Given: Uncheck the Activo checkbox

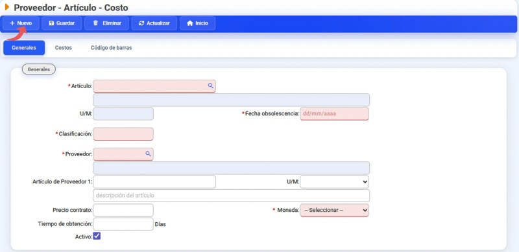Looking at the screenshot, I should pyautogui.click(x=97, y=236).
